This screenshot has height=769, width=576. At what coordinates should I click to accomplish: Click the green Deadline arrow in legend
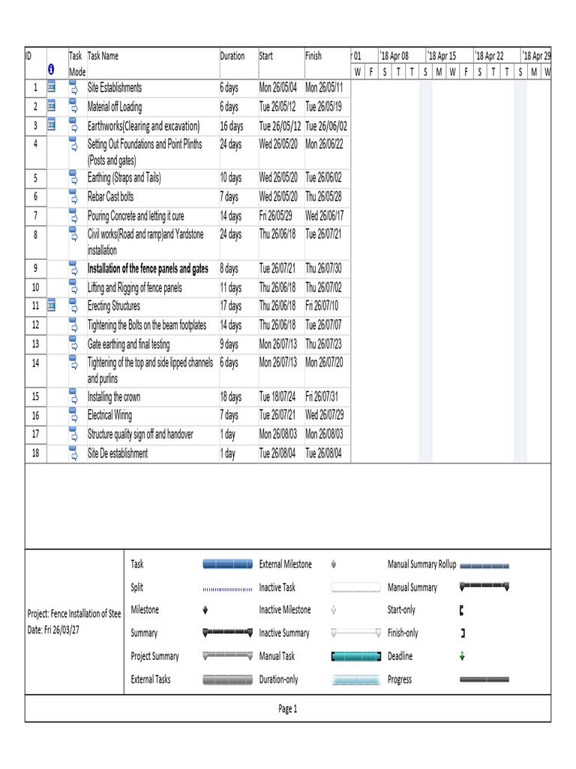(462, 656)
